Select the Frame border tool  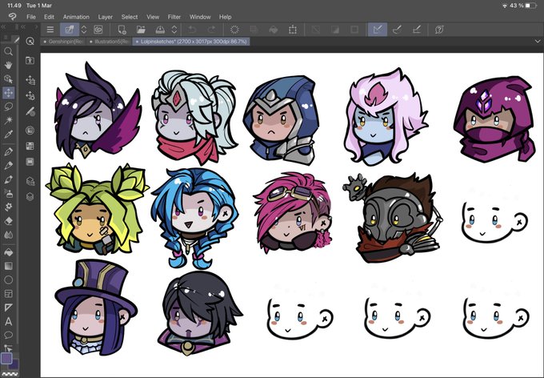coord(8,294)
